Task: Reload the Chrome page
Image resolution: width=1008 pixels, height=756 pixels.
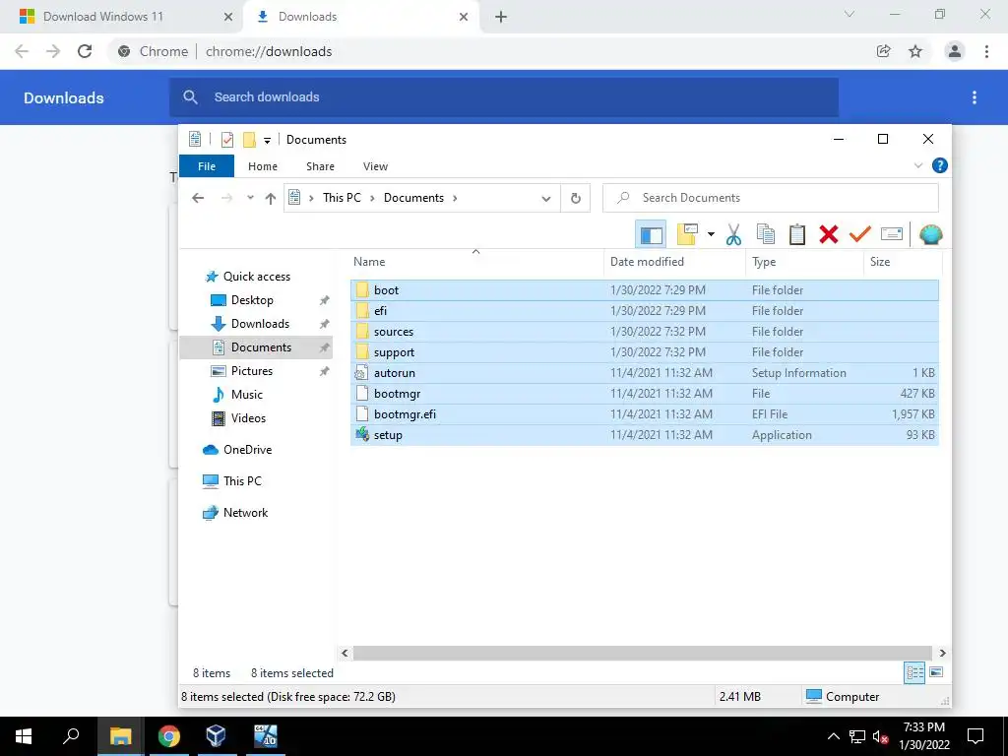Action: click(x=85, y=51)
